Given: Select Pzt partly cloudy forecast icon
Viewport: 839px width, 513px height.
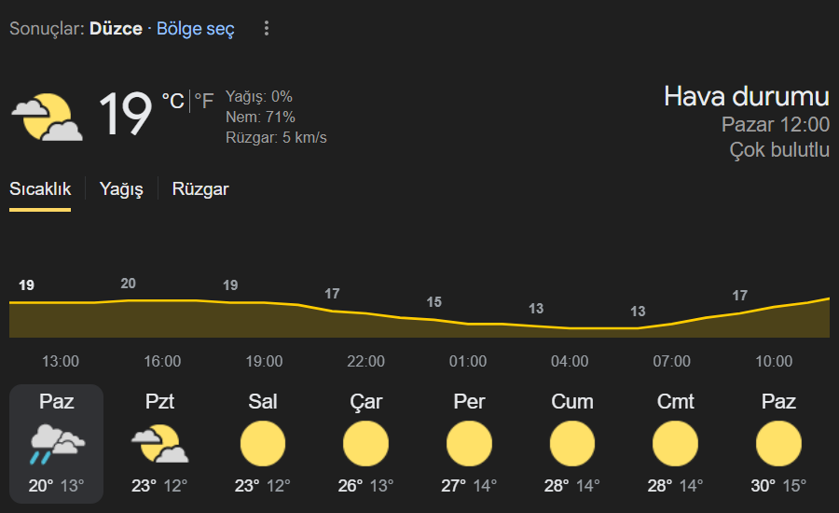Looking at the screenshot, I should (159, 444).
